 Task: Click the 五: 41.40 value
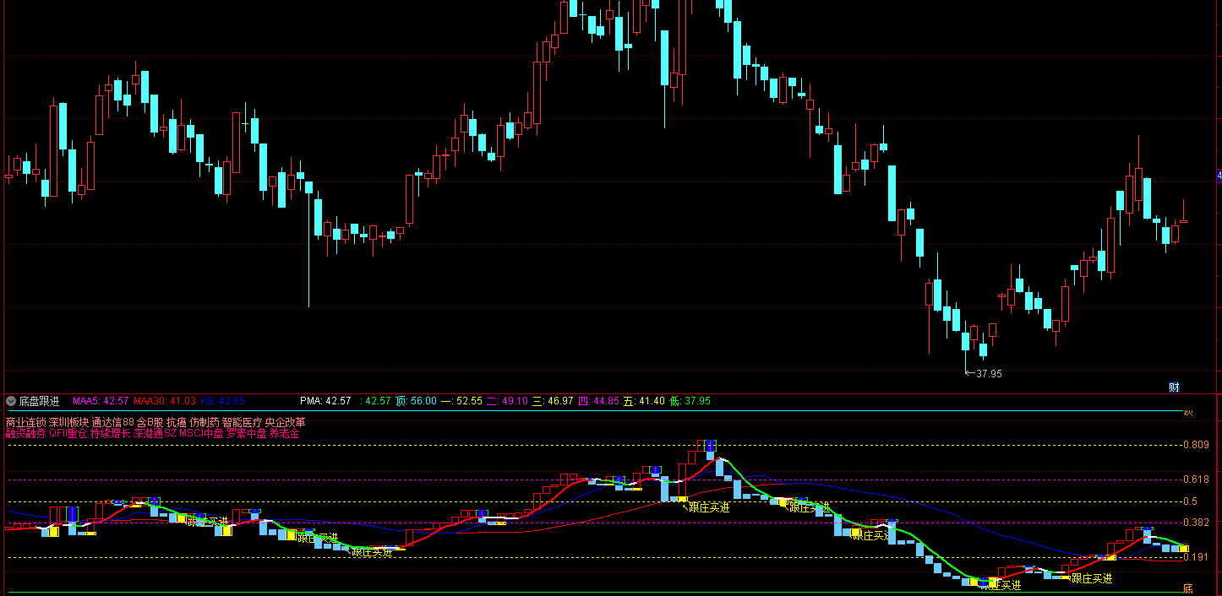tap(644, 401)
